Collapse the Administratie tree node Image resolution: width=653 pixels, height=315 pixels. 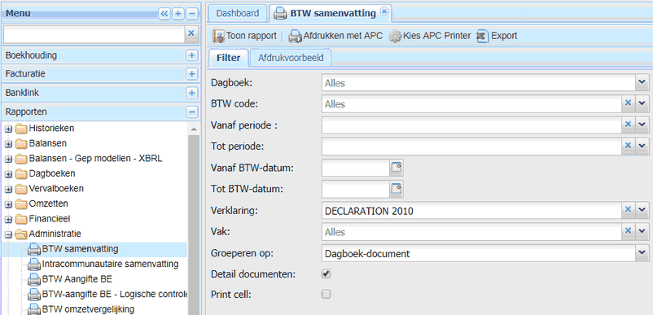point(8,234)
